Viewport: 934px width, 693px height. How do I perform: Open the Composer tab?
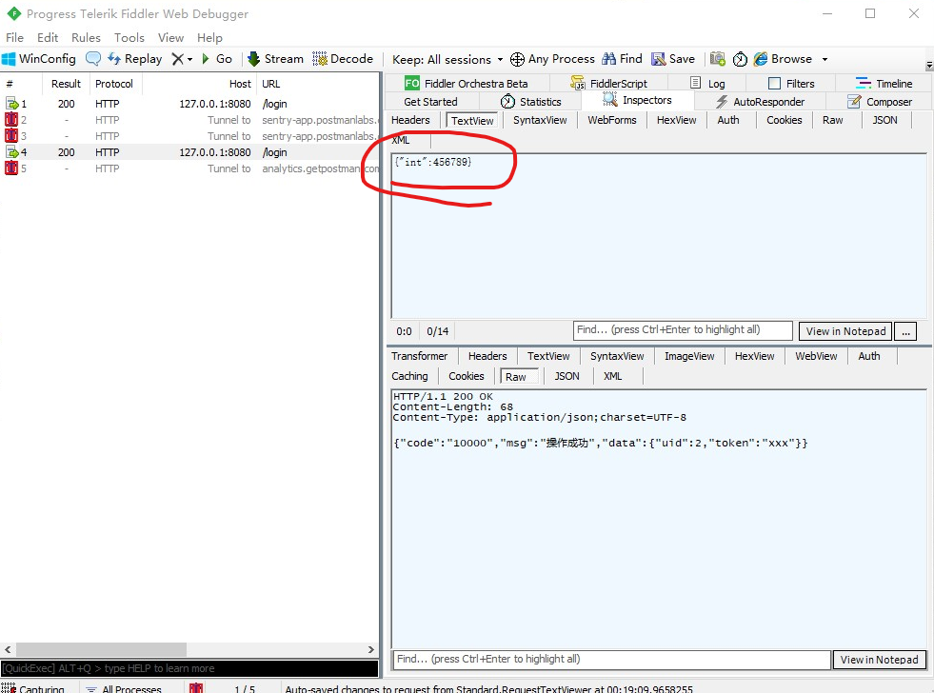tap(880, 102)
